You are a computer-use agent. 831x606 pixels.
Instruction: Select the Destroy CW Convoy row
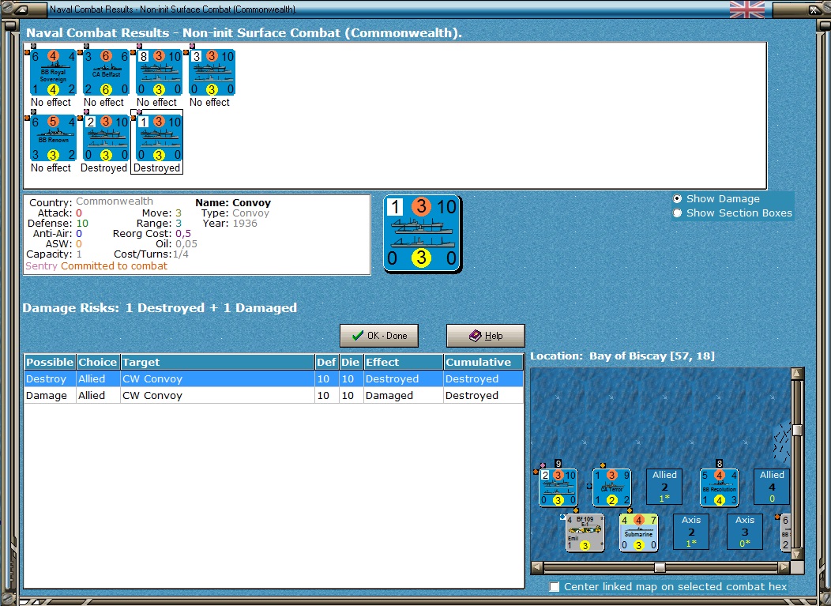pyautogui.click(x=274, y=379)
